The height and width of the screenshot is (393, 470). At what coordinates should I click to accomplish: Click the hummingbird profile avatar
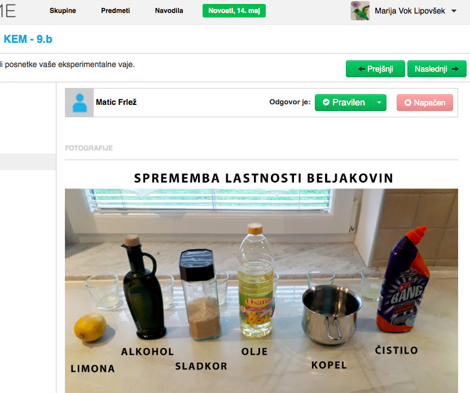pyautogui.click(x=360, y=11)
